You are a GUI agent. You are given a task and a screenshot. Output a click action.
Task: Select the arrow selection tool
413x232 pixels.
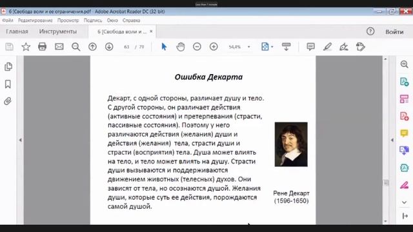click(x=164, y=47)
